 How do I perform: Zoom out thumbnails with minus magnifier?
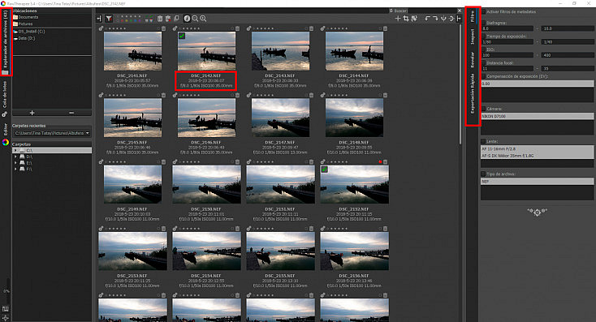pyautogui.click(x=195, y=18)
